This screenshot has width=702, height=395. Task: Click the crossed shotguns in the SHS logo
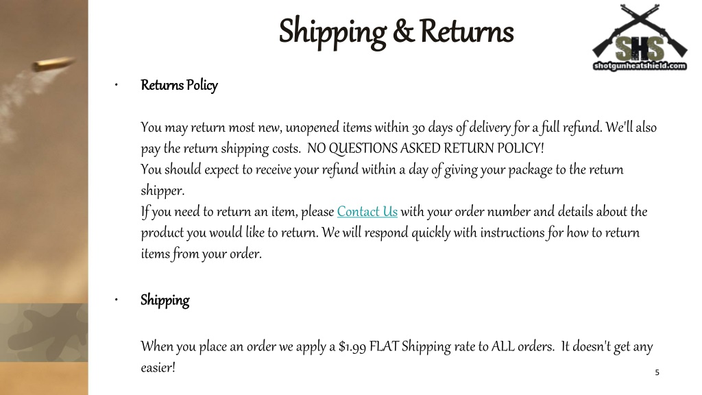(640, 20)
